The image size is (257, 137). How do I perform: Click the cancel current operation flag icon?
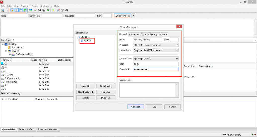[x=39, y=10]
